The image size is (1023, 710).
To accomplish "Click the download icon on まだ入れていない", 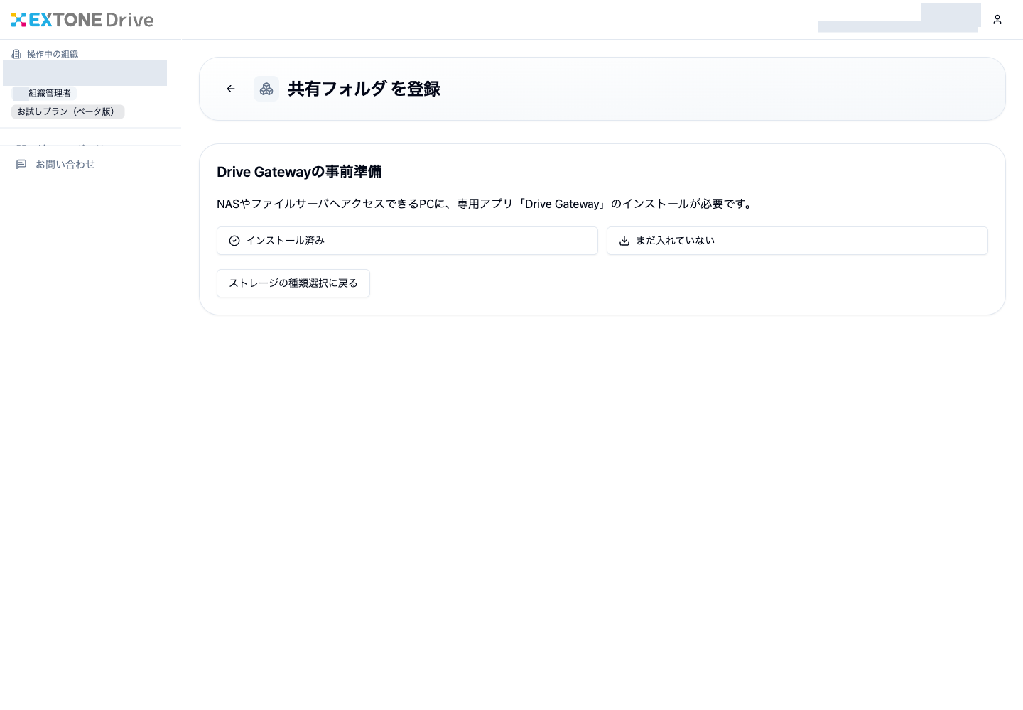I will click(x=624, y=241).
